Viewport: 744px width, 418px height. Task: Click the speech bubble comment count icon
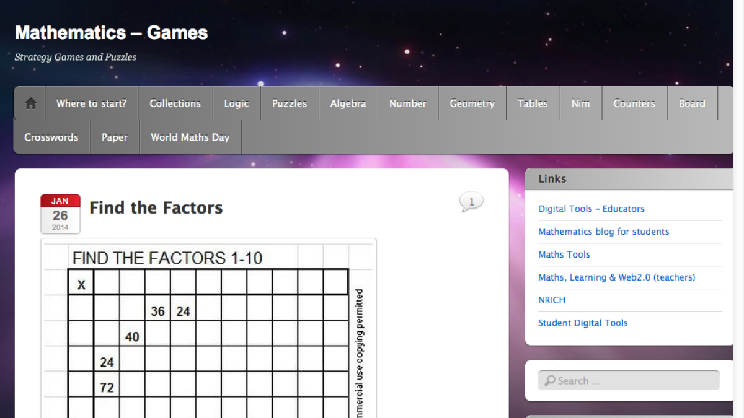pos(471,201)
